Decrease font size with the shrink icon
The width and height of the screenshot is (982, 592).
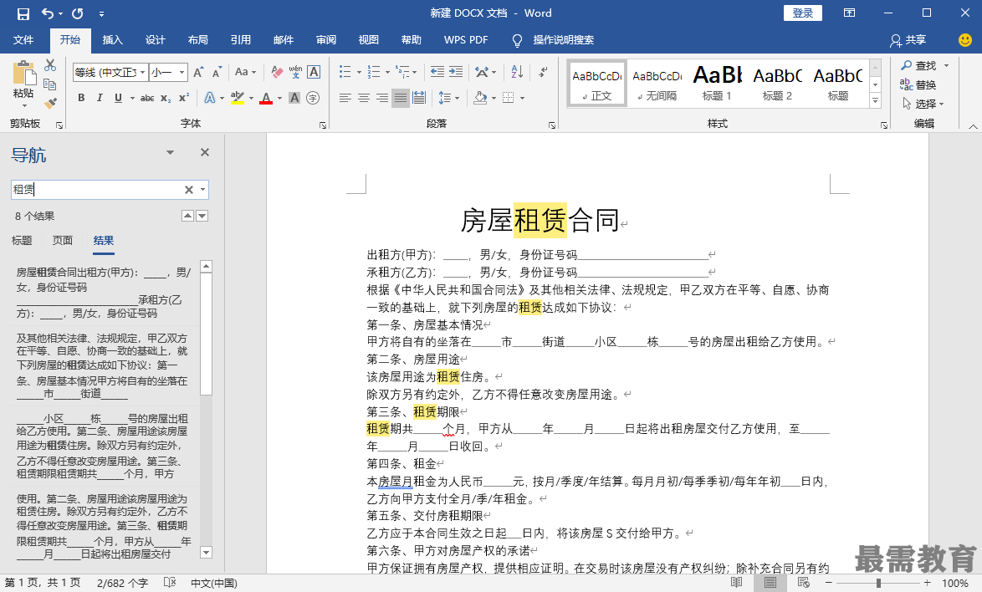click(217, 73)
